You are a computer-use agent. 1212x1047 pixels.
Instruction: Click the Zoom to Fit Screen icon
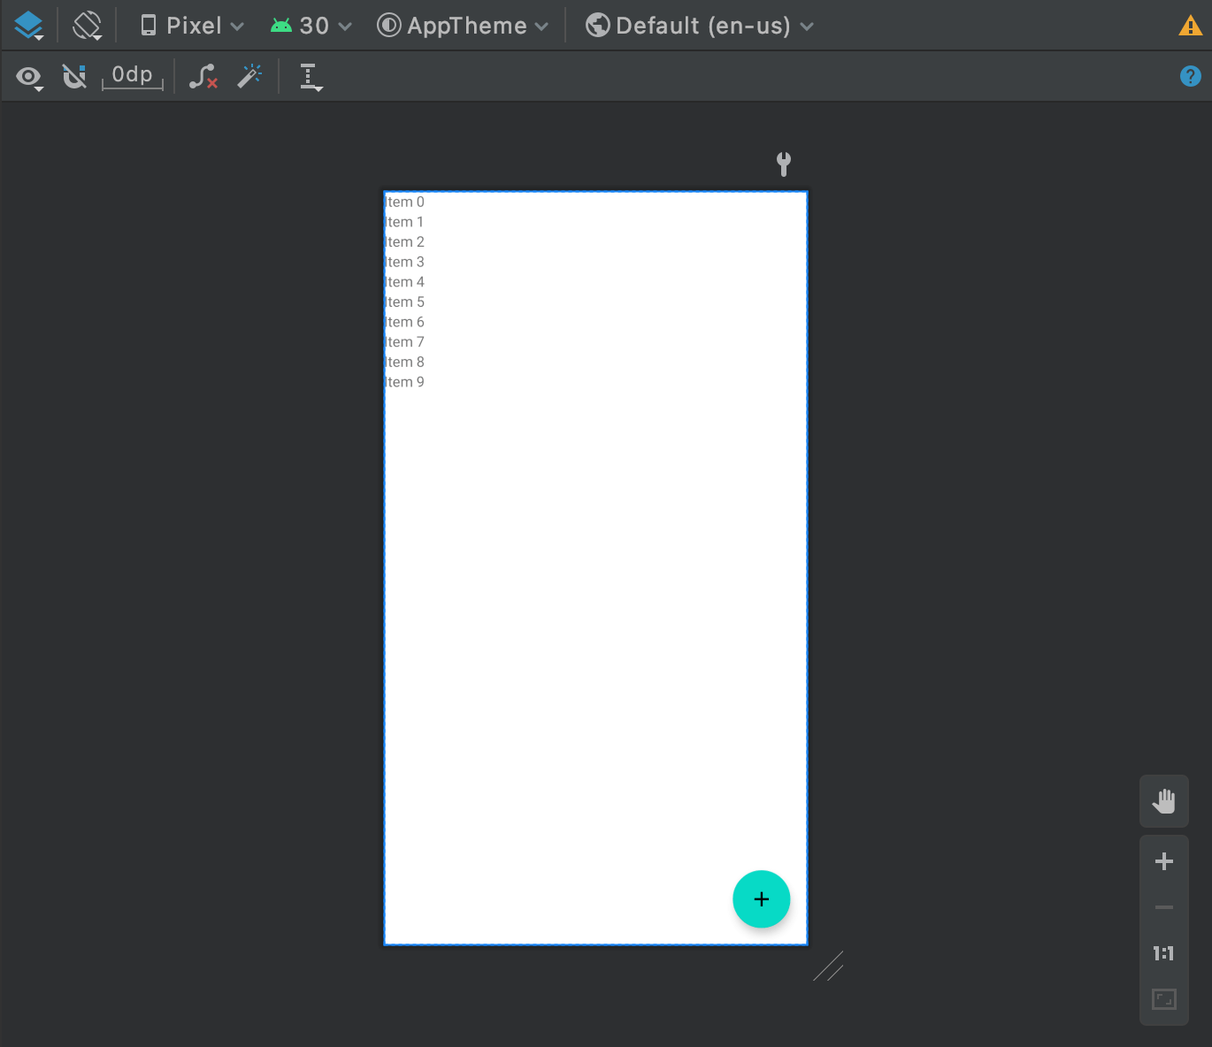point(1164,999)
